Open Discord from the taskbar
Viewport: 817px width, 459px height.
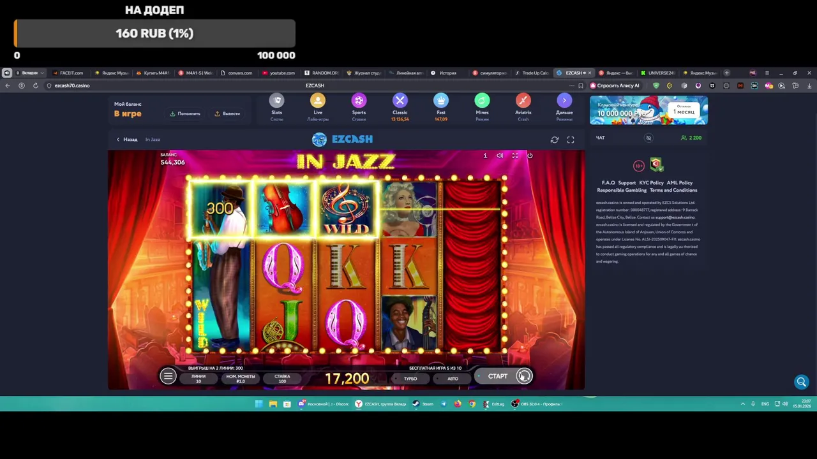click(x=323, y=404)
